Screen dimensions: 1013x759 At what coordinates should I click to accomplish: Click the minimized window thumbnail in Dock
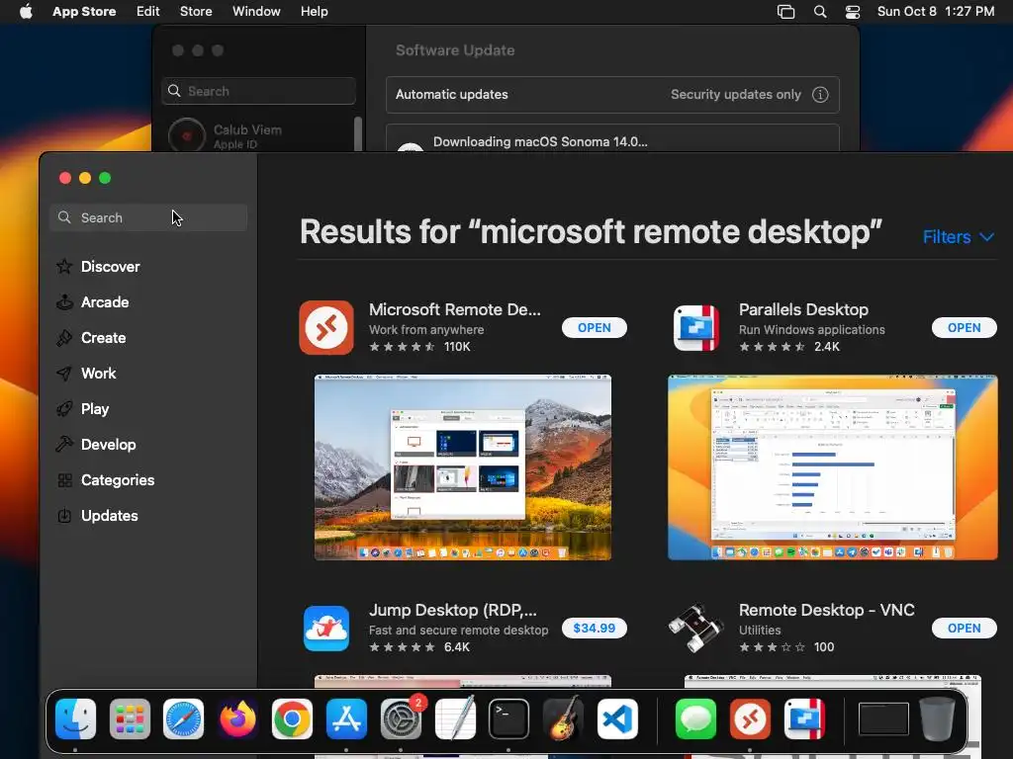coord(883,719)
